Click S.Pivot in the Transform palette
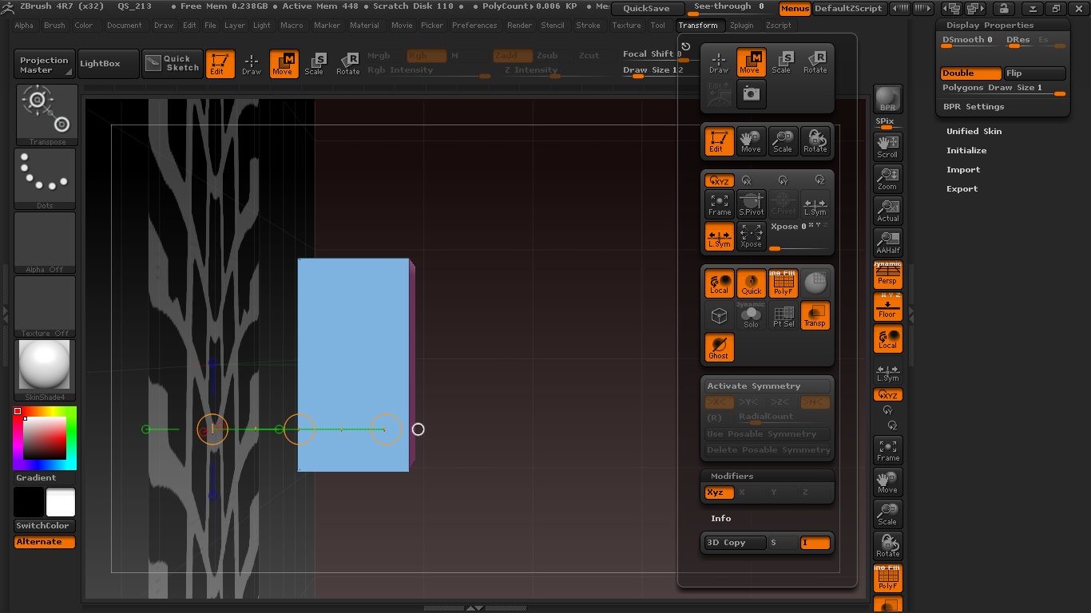 (751, 204)
